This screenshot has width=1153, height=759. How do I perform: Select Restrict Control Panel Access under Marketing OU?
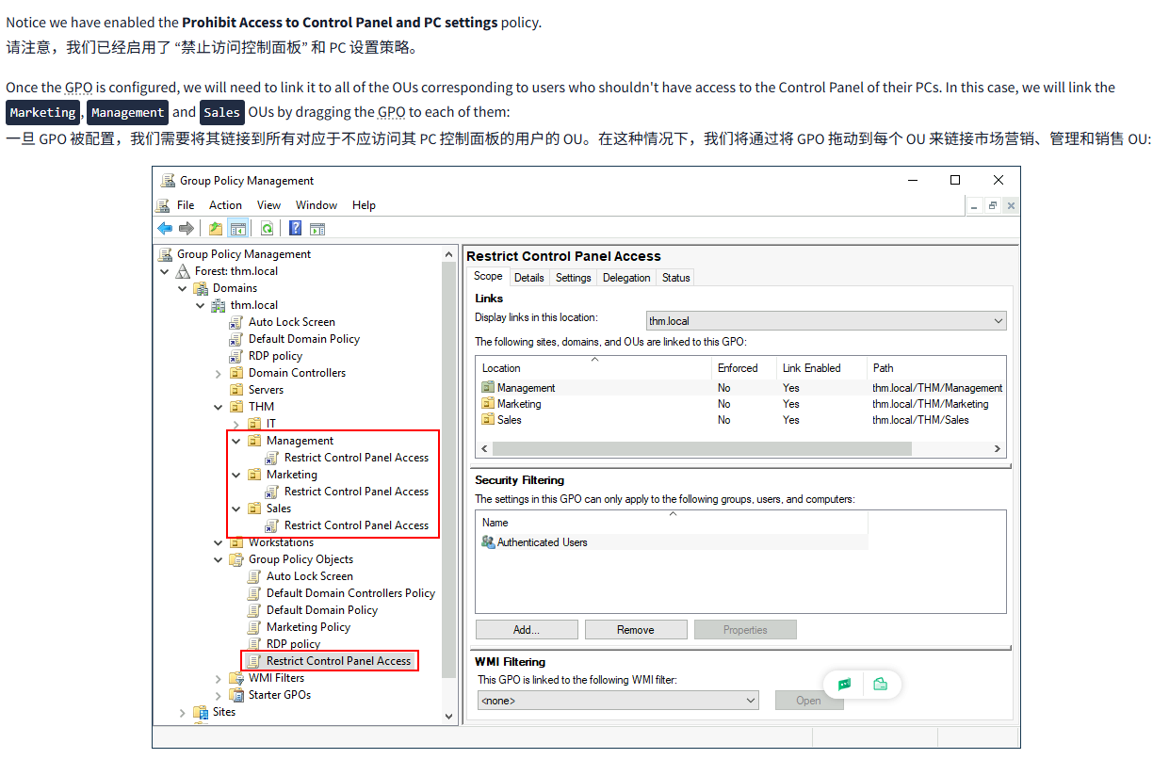356,492
